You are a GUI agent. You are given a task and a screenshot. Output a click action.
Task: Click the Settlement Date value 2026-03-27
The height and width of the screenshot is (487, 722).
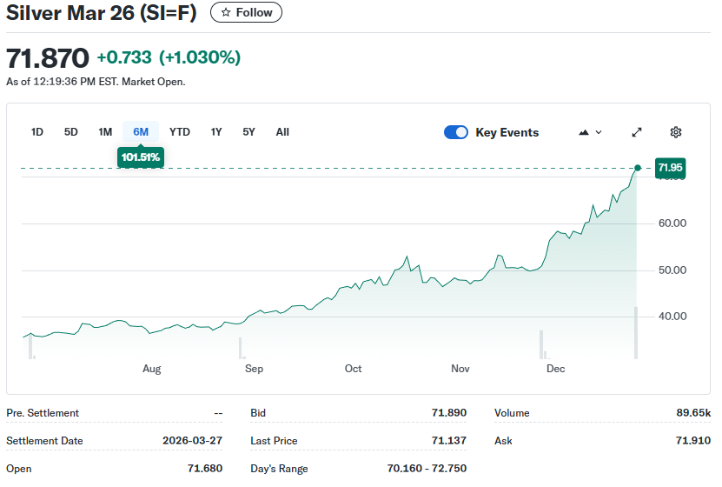pos(193,440)
